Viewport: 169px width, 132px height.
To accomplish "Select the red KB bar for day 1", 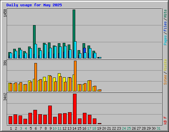I will tap(10, 120).
